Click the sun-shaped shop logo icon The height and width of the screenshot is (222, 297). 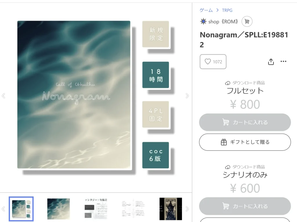[203, 21]
